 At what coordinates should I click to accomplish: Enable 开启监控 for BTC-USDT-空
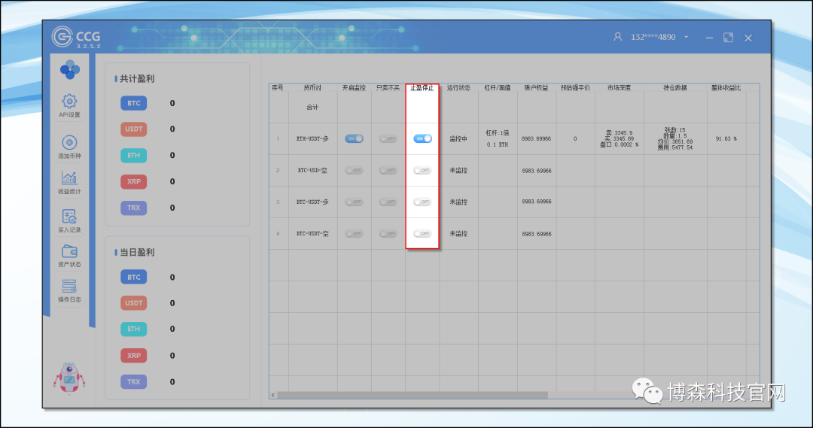pos(354,234)
